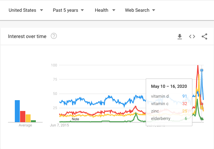Image resolution: width=214 pixels, height=149 pixels.
Task: Click the Average label under bars
Action: 25,125
